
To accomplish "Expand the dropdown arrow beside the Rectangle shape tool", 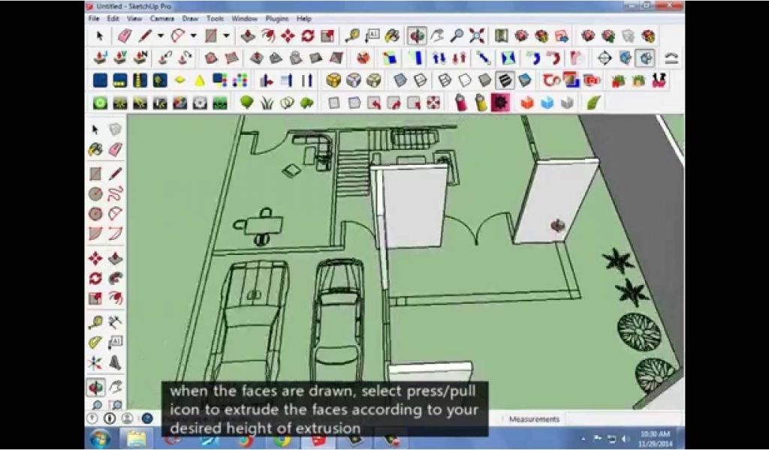I will (226, 35).
